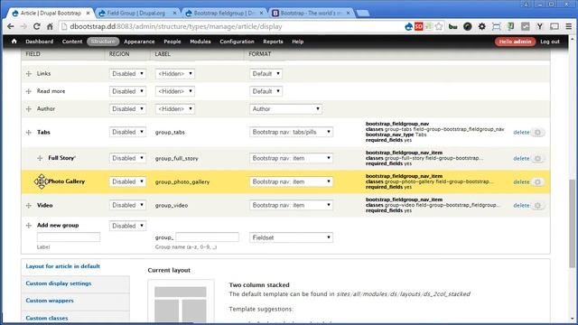Open the Author format dropdown
Screen dimensions: 578x325
point(285,109)
